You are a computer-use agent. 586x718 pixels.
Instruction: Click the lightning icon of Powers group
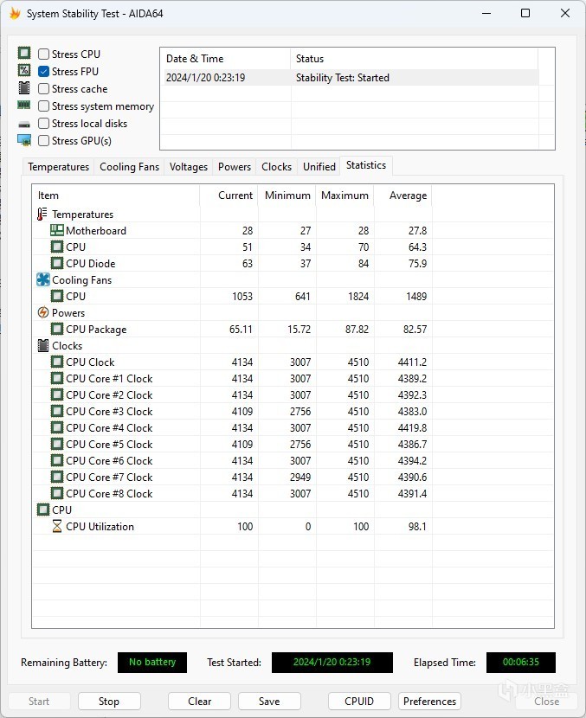pyautogui.click(x=43, y=313)
